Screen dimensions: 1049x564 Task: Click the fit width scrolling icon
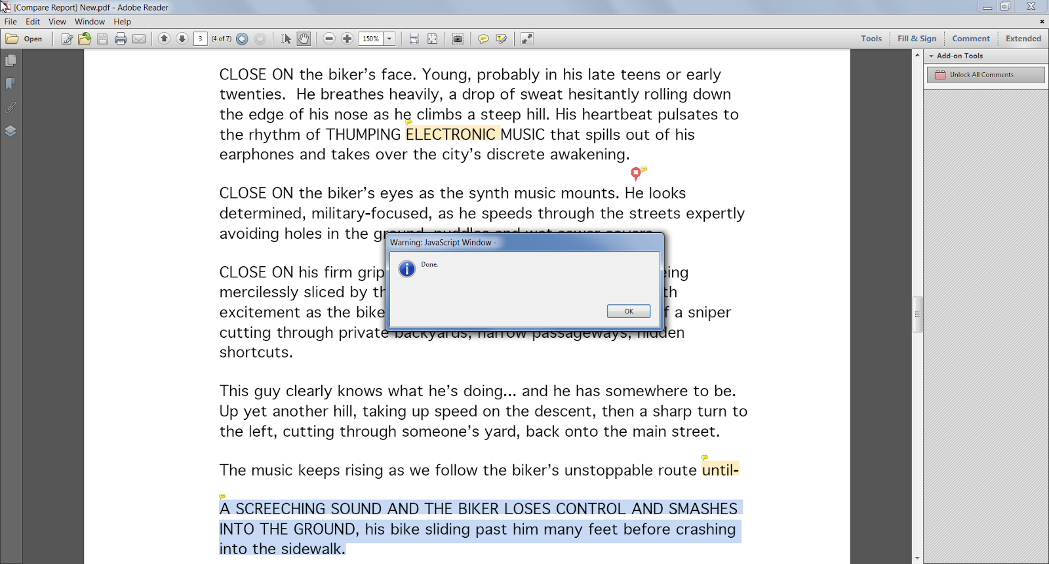point(414,39)
